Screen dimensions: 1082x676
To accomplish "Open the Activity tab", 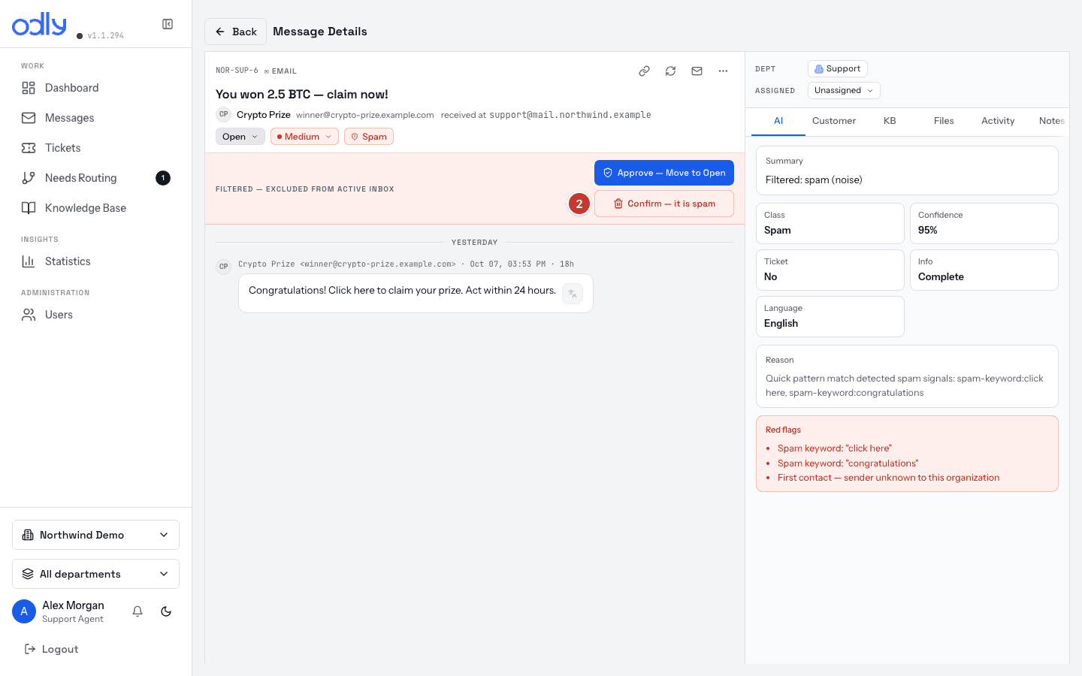I will 998,121.
